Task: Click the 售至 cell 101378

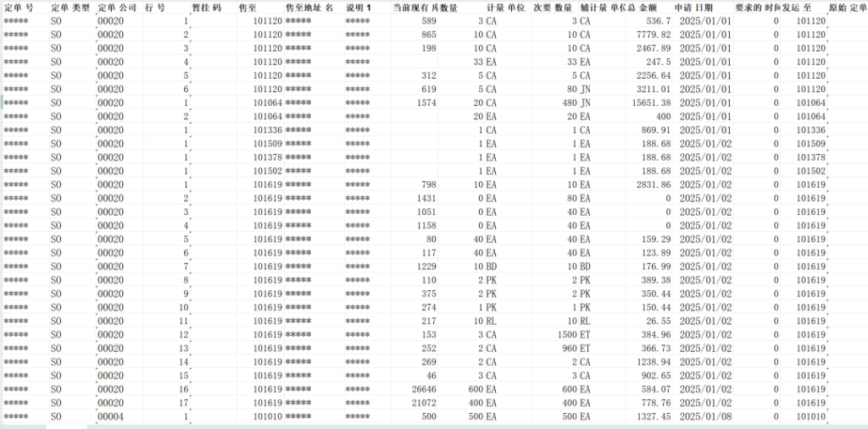Action: click(x=268, y=157)
